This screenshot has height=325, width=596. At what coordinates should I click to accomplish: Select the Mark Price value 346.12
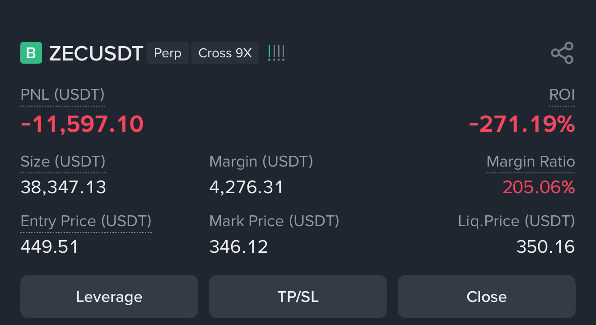[238, 246]
